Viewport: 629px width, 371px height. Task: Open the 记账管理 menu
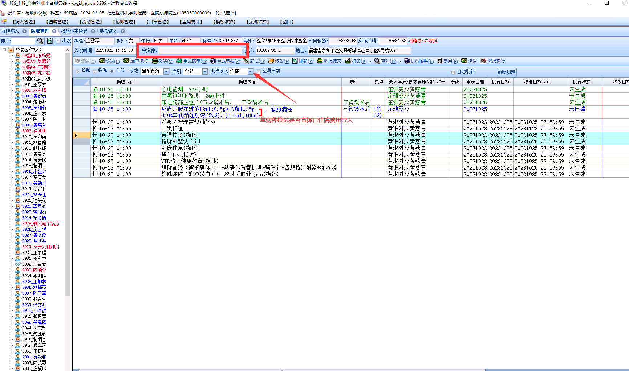coord(124,22)
